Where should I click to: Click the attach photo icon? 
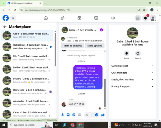pyautogui.click(x=68, y=115)
